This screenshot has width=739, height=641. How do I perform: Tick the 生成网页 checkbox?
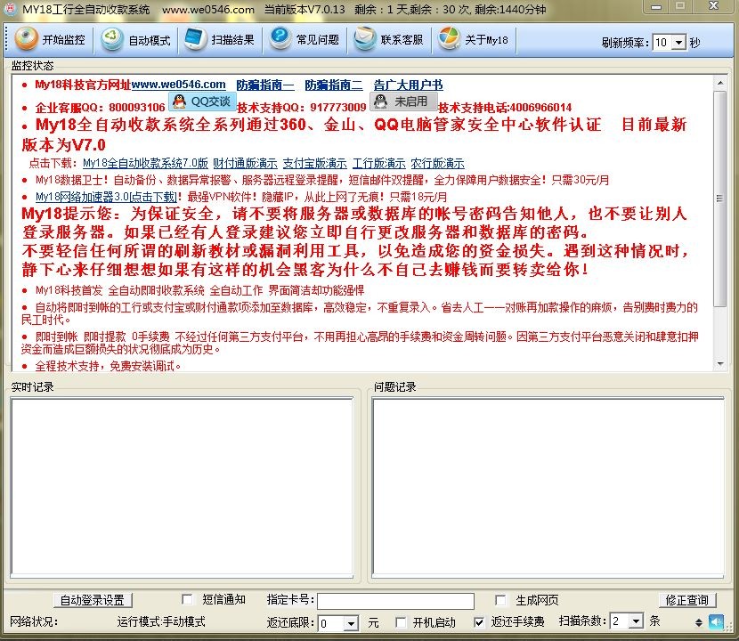pos(500,599)
